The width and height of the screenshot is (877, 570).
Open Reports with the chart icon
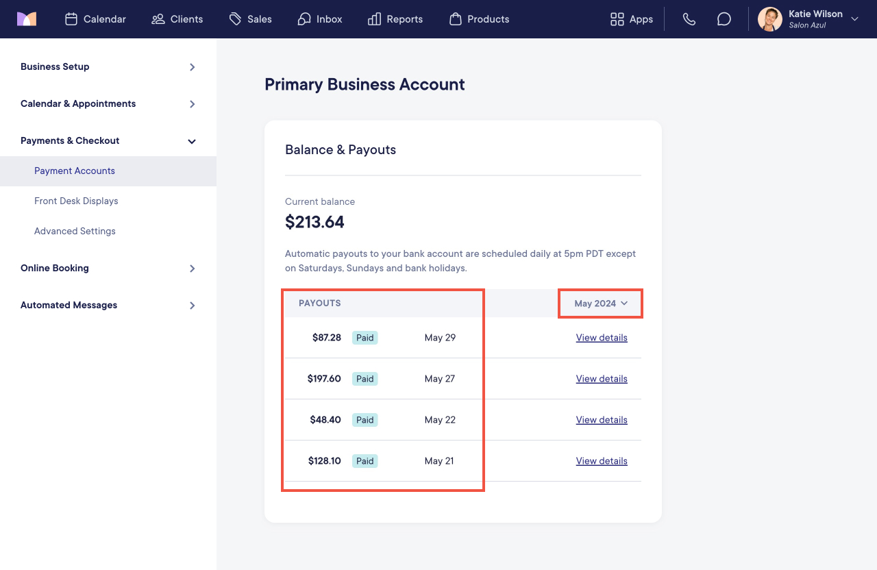pyautogui.click(x=395, y=19)
